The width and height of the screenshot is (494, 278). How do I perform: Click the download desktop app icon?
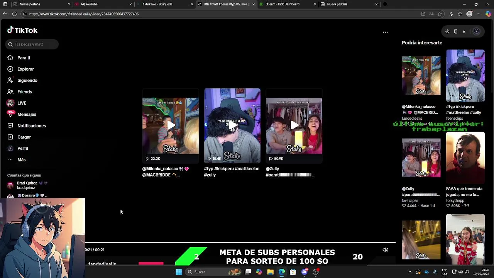(x=464, y=32)
